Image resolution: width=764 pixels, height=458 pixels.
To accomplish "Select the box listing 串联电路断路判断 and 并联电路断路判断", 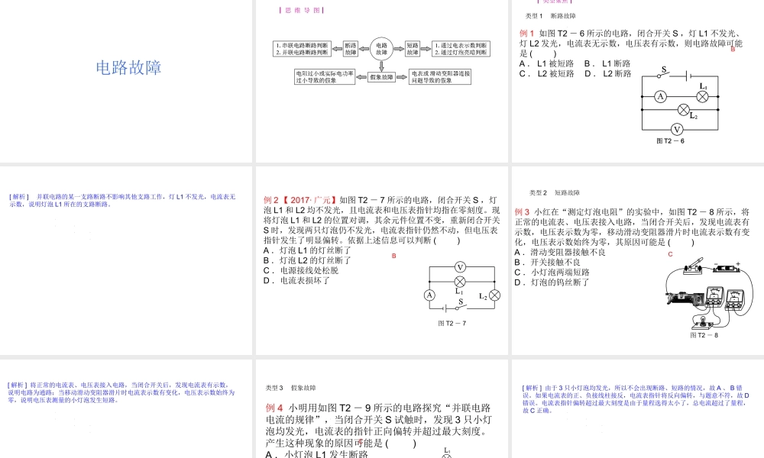I will 302,49.
